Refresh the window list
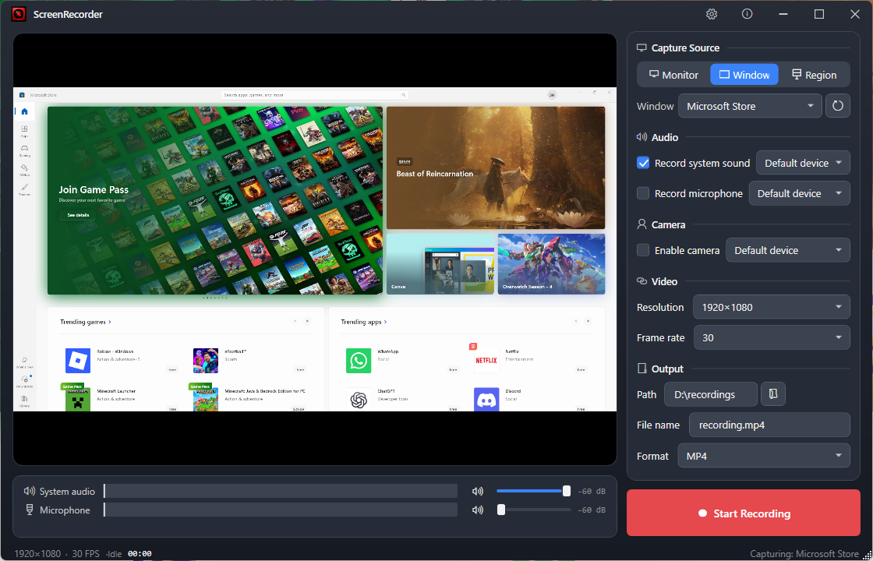The height and width of the screenshot is (561, 873). tap(837, 106)
